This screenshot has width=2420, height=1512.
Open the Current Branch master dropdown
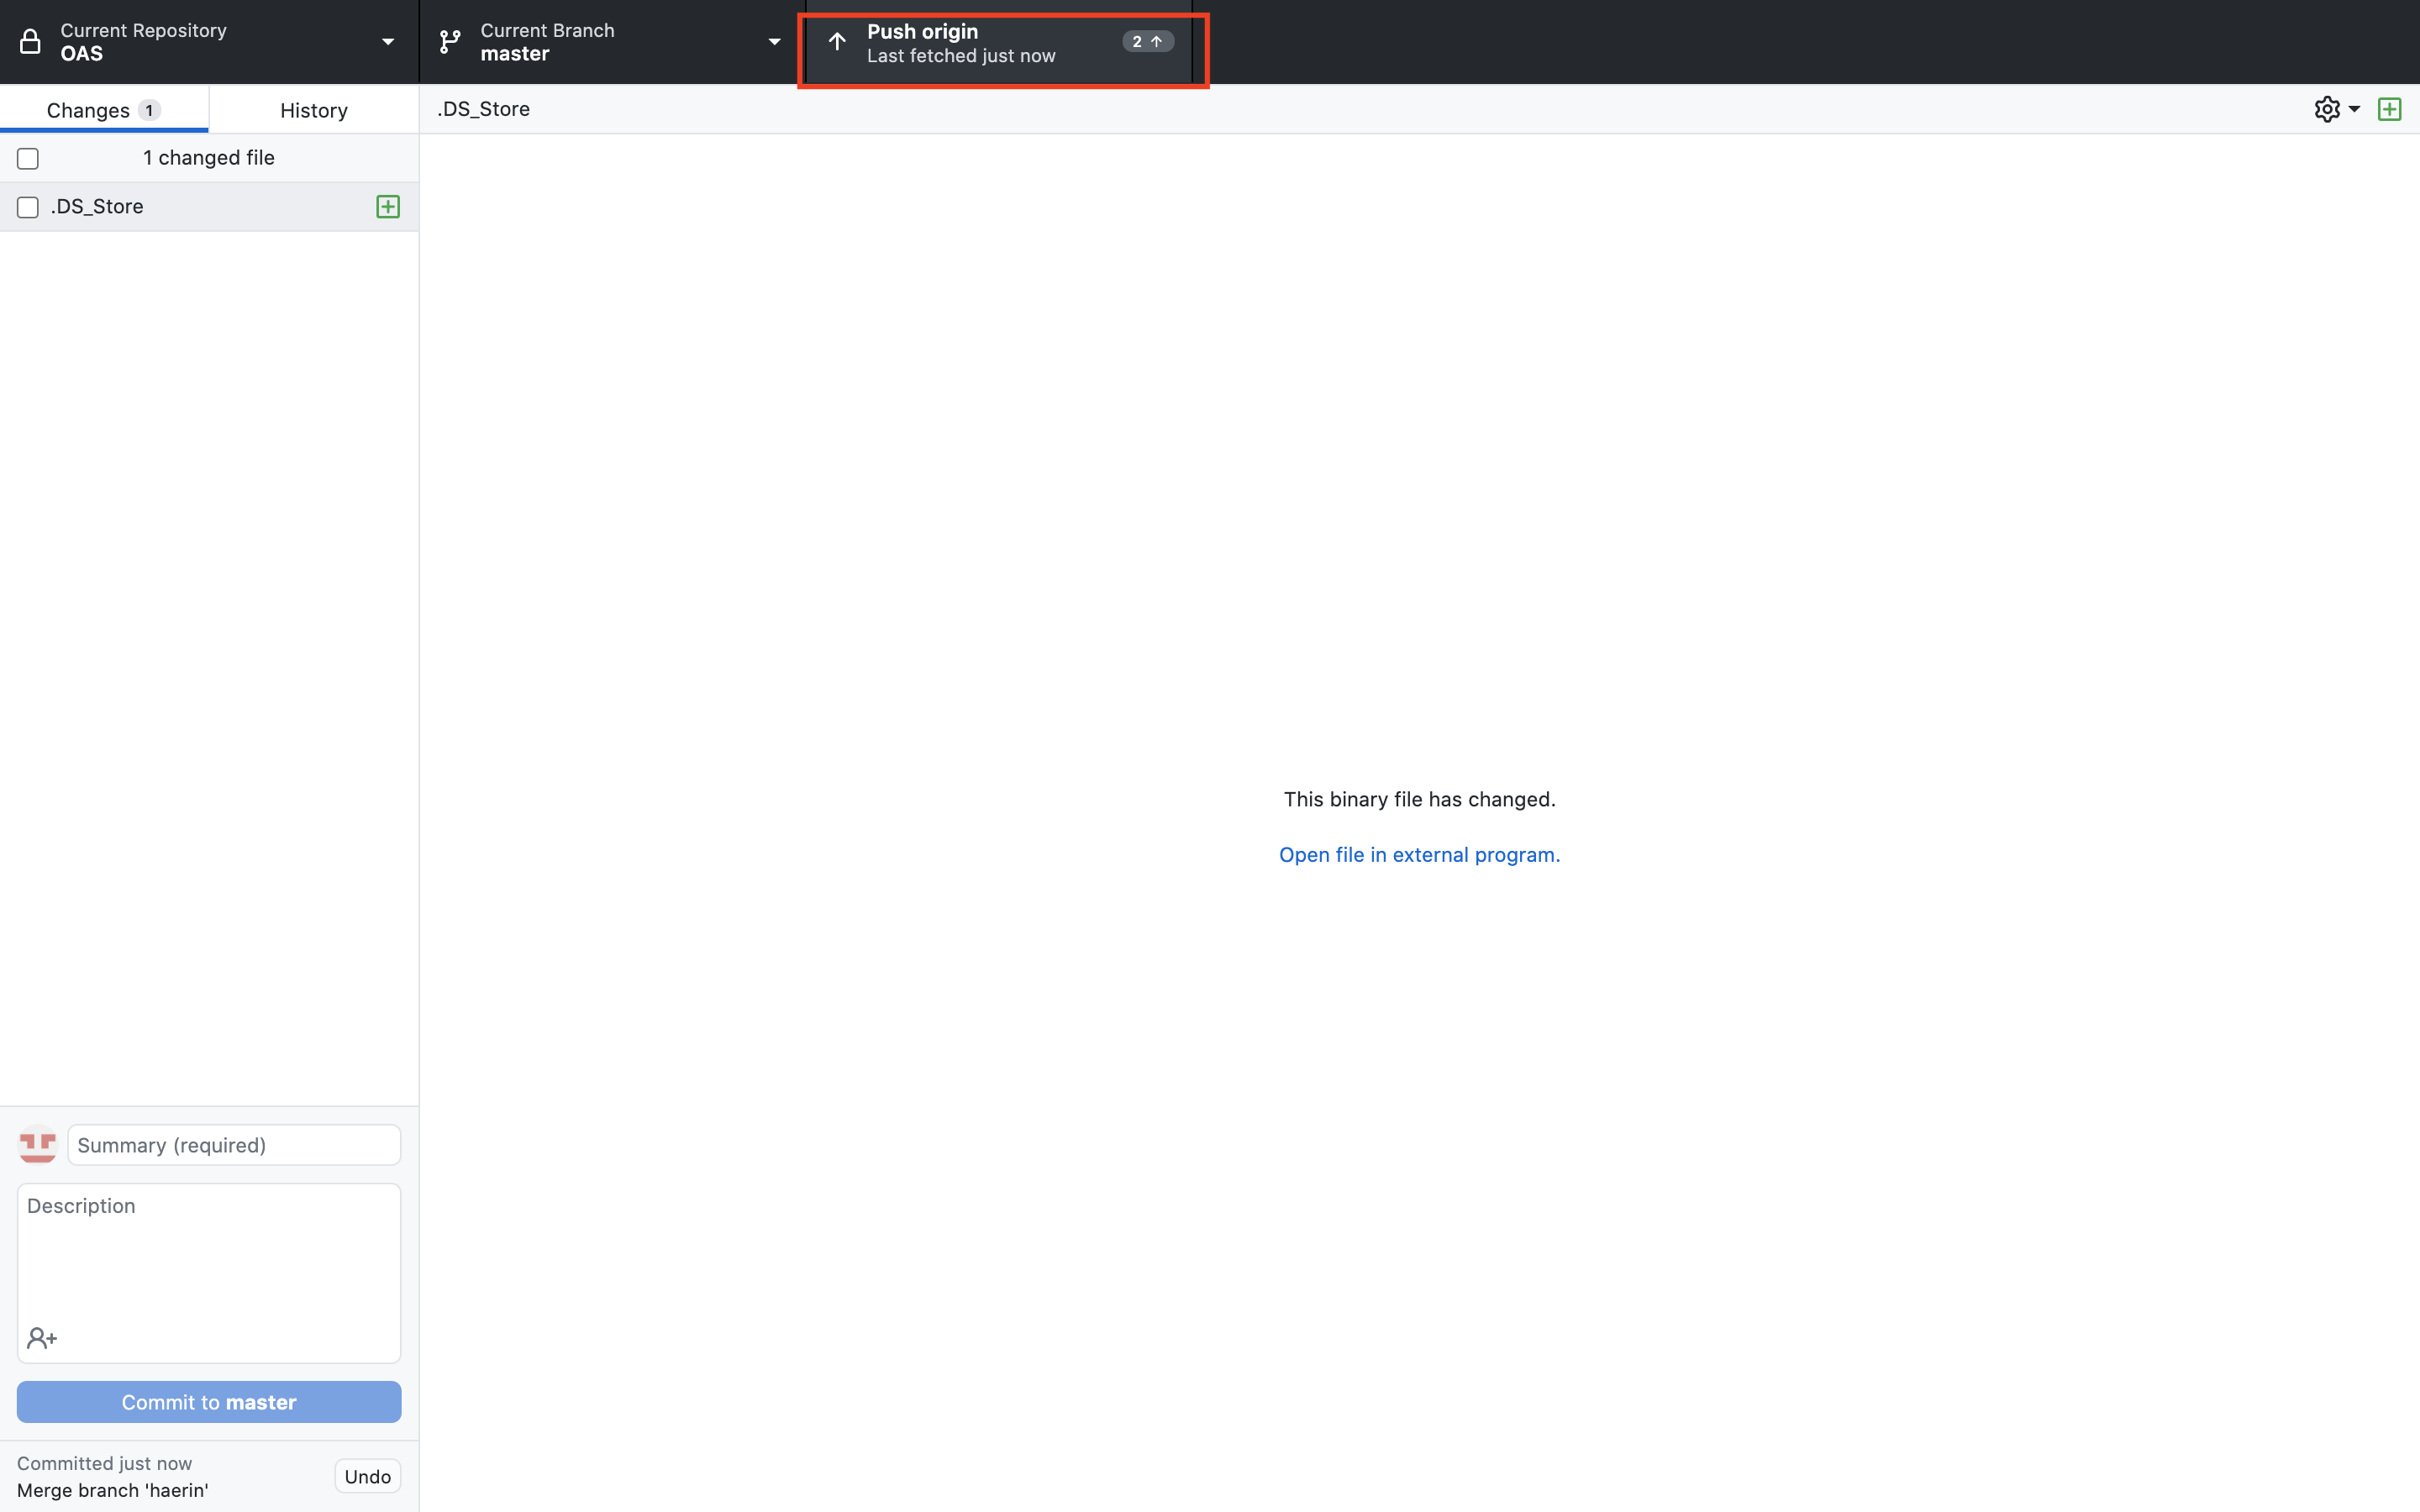pyautogui.click(x=610, y=42)
